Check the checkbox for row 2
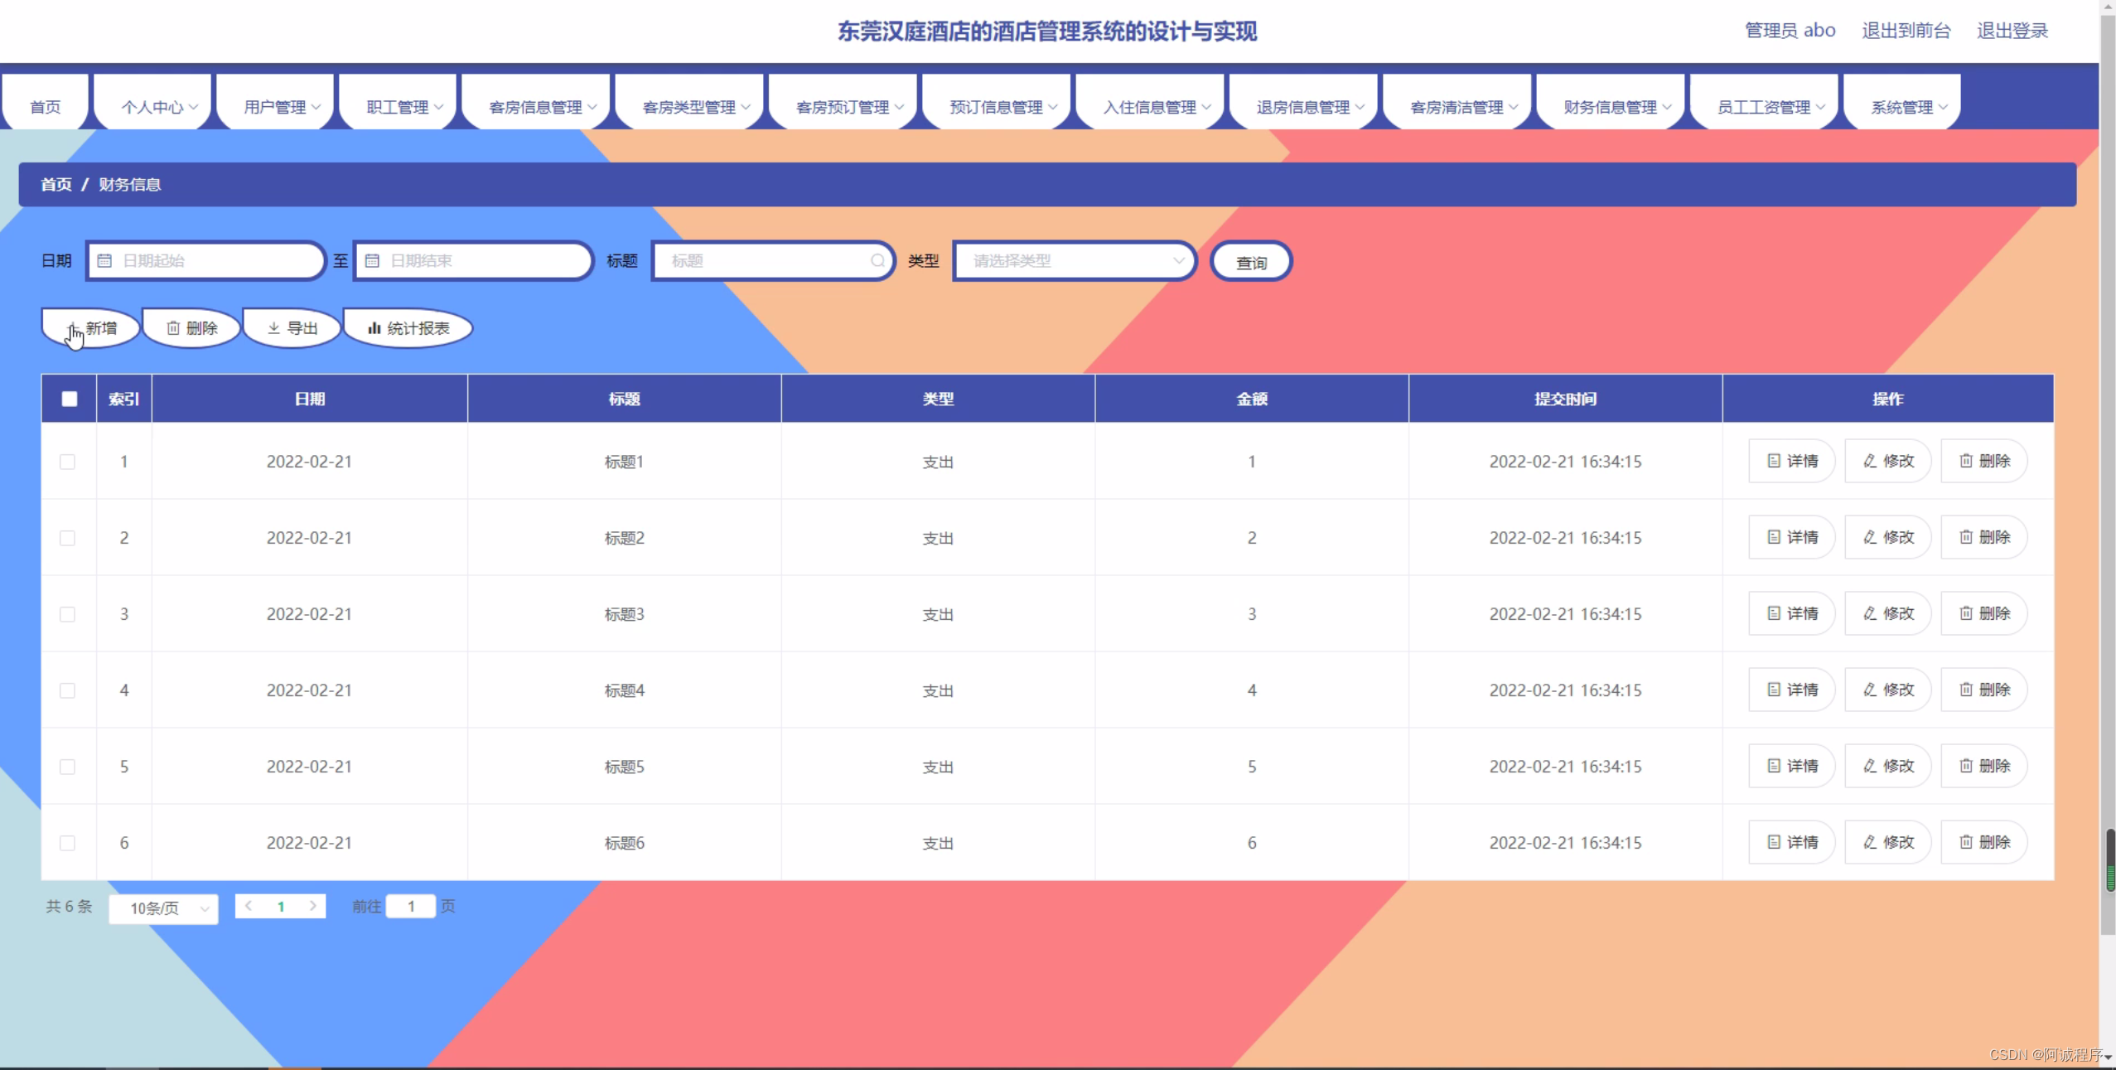2116x1070 pixels. [x=68, y=538]
